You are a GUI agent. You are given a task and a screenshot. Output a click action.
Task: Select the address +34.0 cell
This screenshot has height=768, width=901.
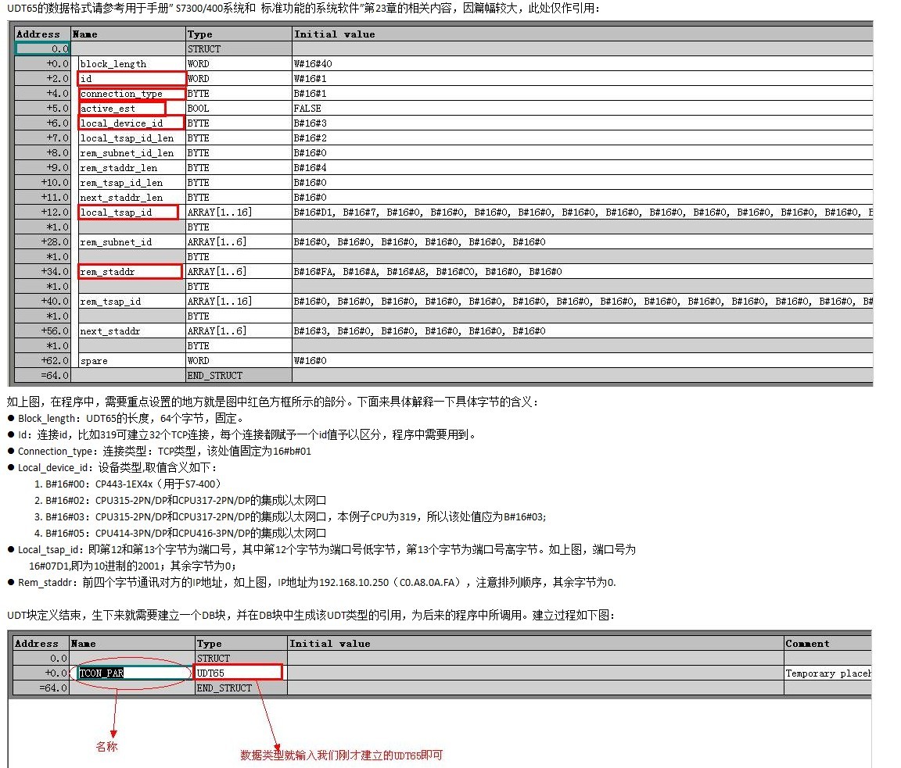pos(42,272)
